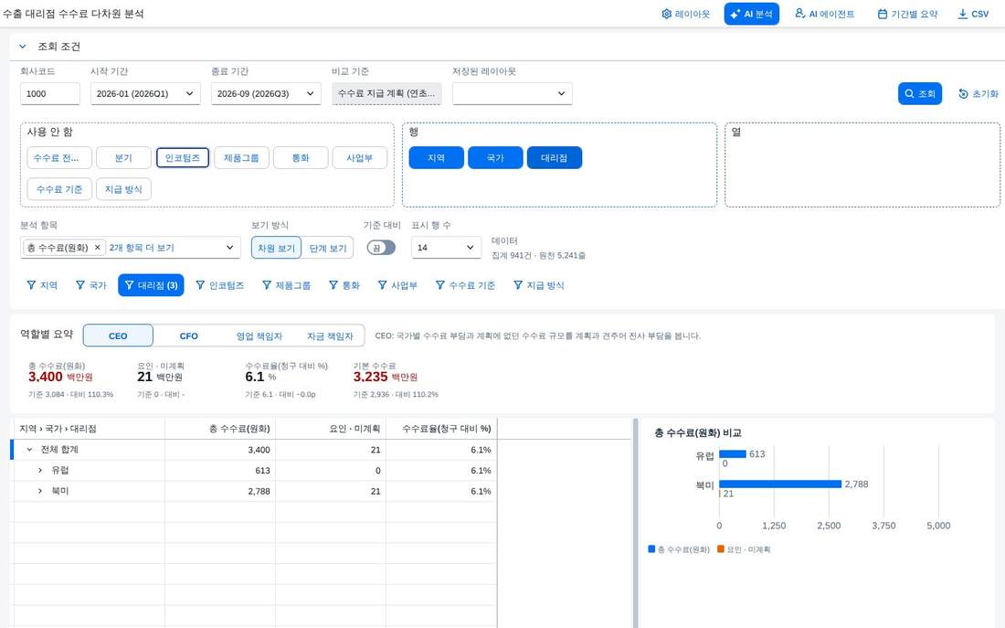1005x628 pixels.
Task: Open the 분석 항목 multi-select dropdown
Action: pyautogui.click(x=229, y=248)
